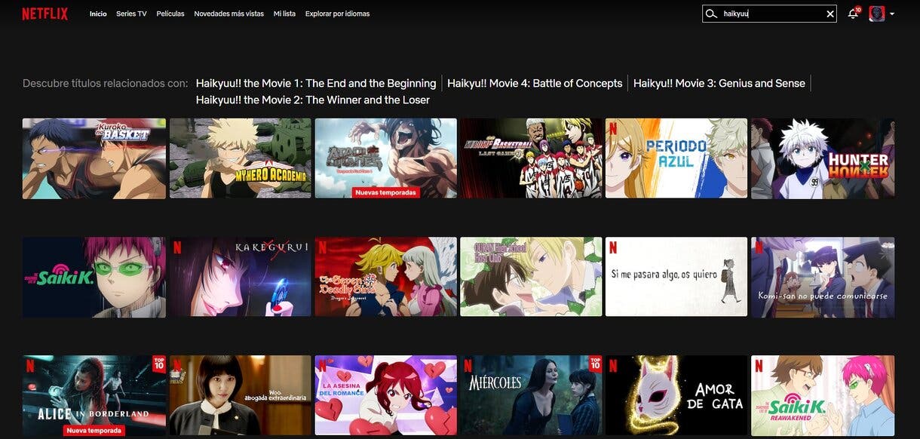The width and height of the screenshot is (920, 439).
Task: Select the Kuroko no Basket thumbnail
Action: [x=94, y=158]
